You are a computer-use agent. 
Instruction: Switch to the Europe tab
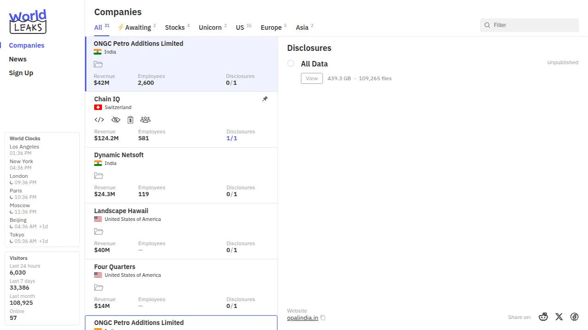[271, 27]
